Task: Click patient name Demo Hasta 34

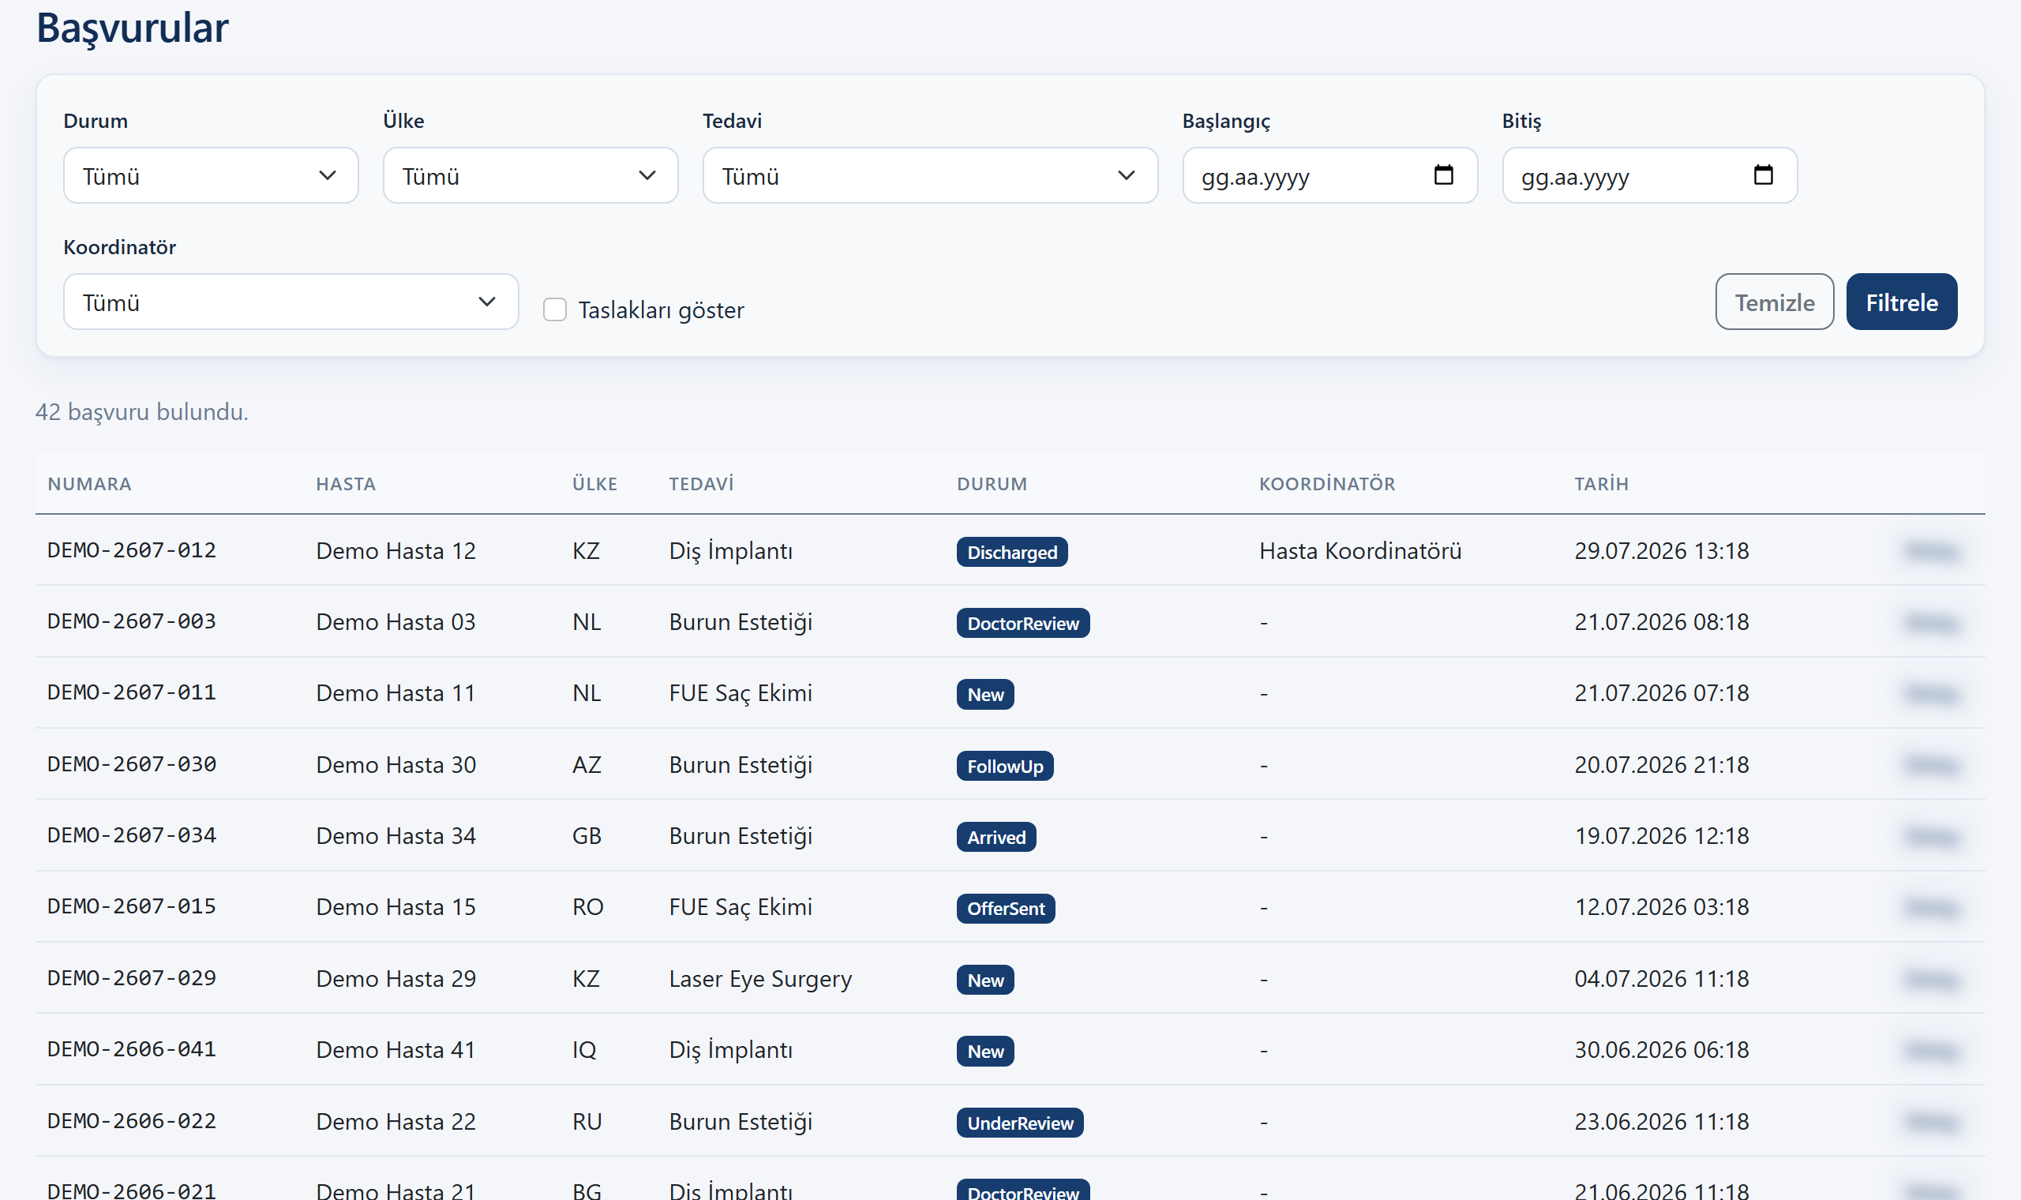Action: (396, 835)
